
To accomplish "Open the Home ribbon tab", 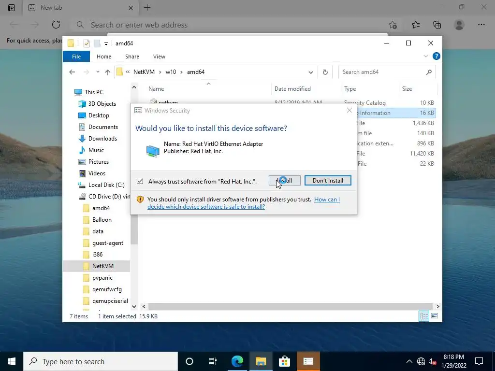I will pos(104,57).
